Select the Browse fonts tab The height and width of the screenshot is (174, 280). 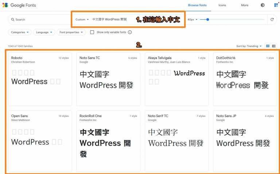click(x=197, y=5)
